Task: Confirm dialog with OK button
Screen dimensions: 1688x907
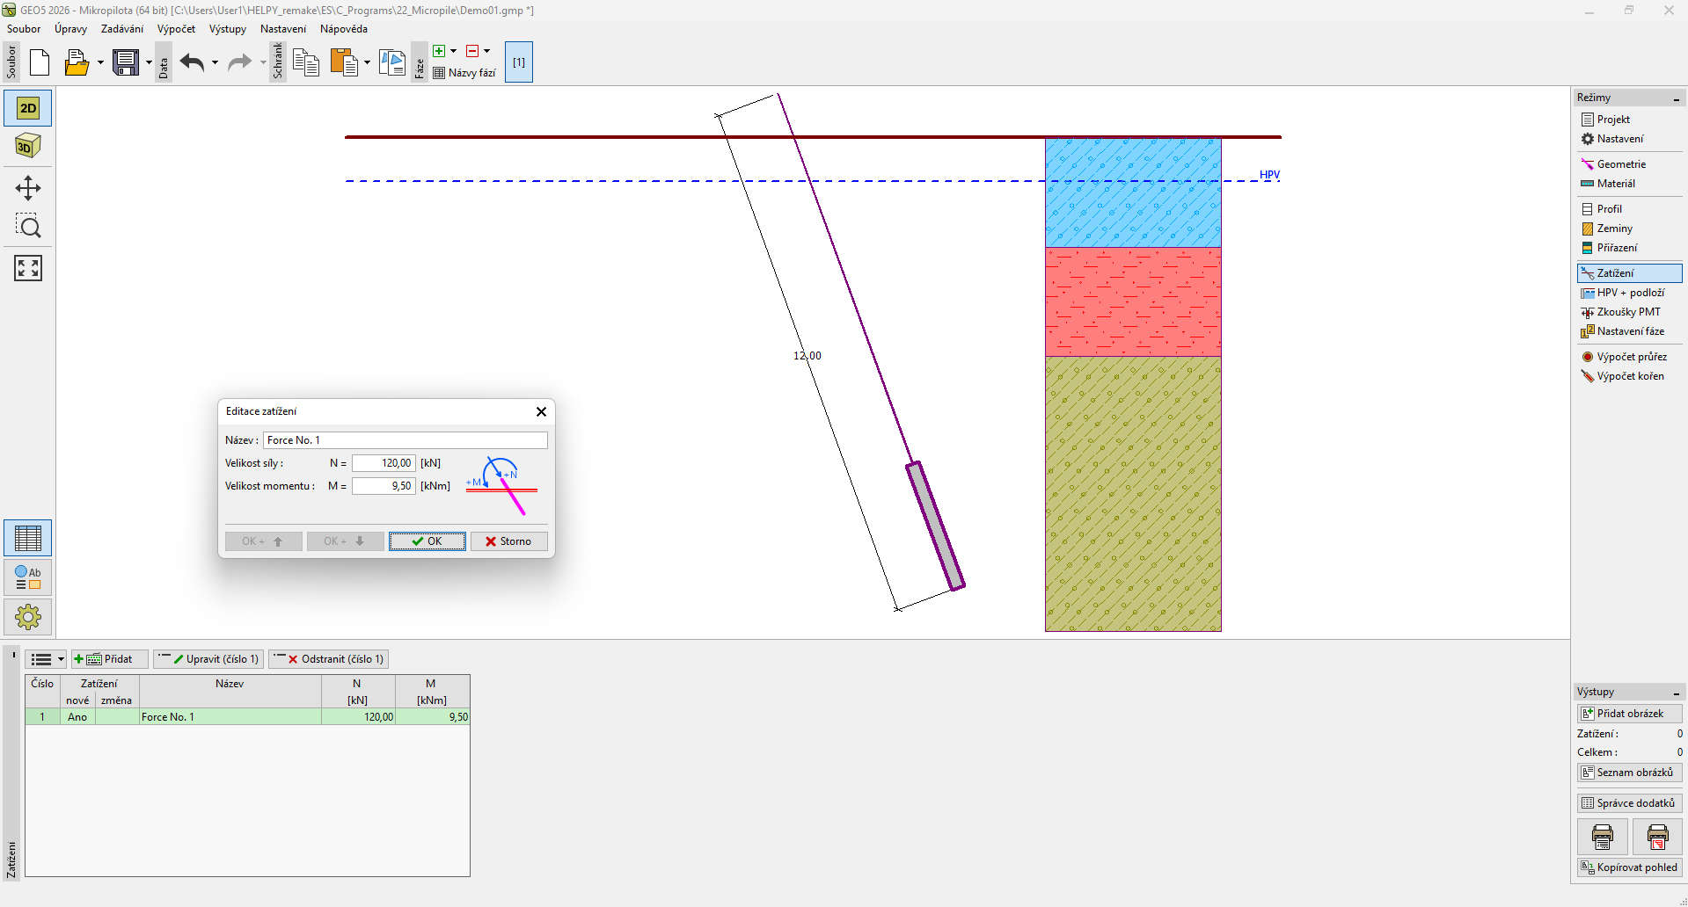Action: point(427,541)
